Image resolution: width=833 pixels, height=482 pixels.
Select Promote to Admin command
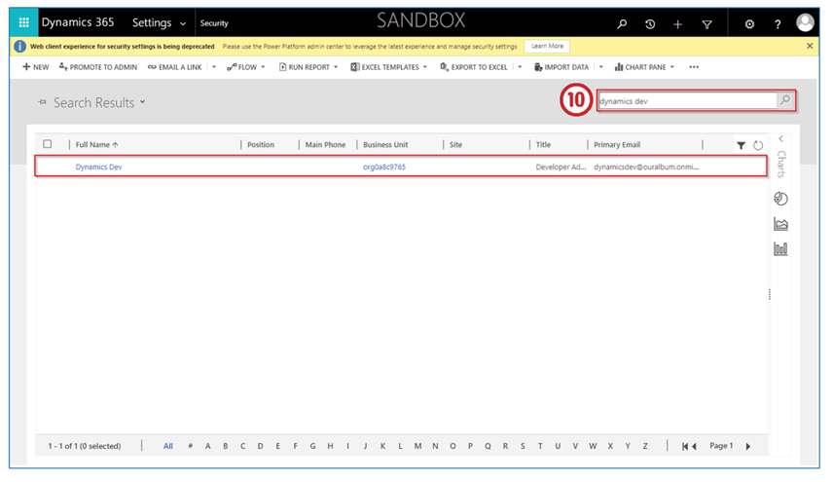pos(98,67)
